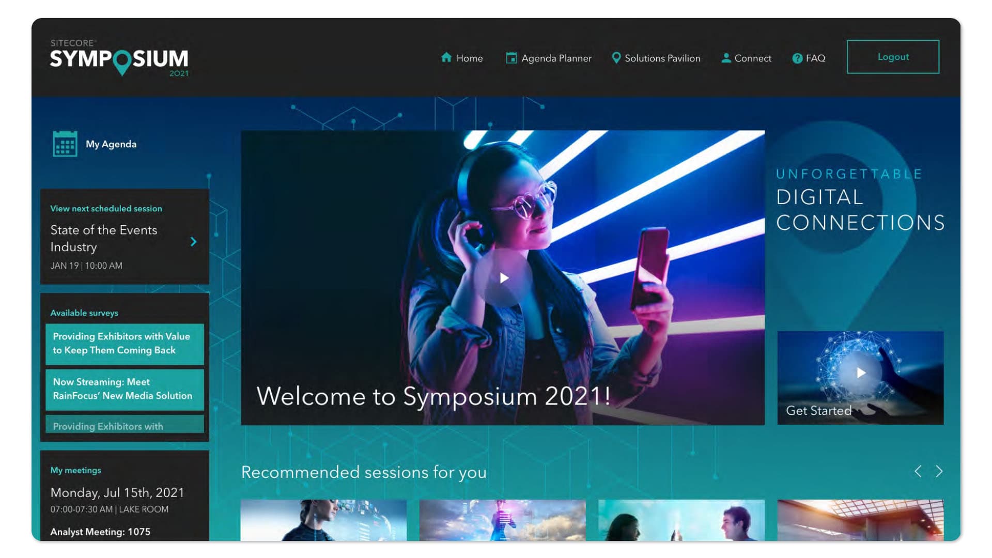Open the fourth recommended session thumbnail
The image size is (992, 558).
(860, 520)
